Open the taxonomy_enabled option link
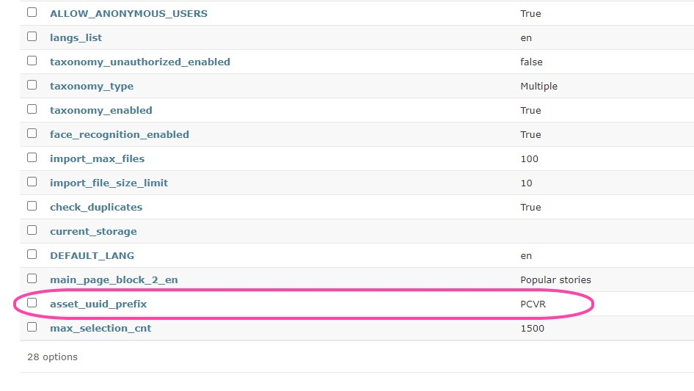 tap(101, 110)
